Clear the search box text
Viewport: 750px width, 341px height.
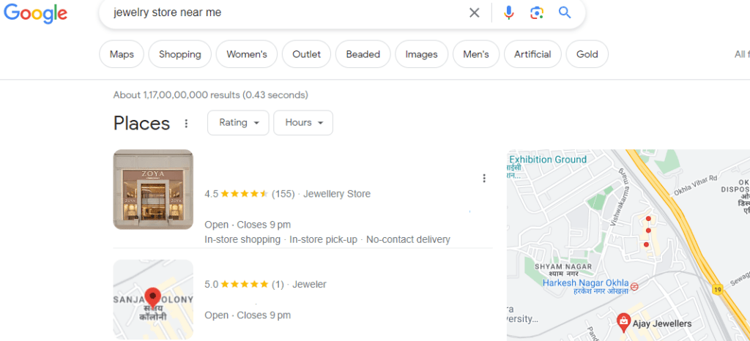(x=475, y=12)
